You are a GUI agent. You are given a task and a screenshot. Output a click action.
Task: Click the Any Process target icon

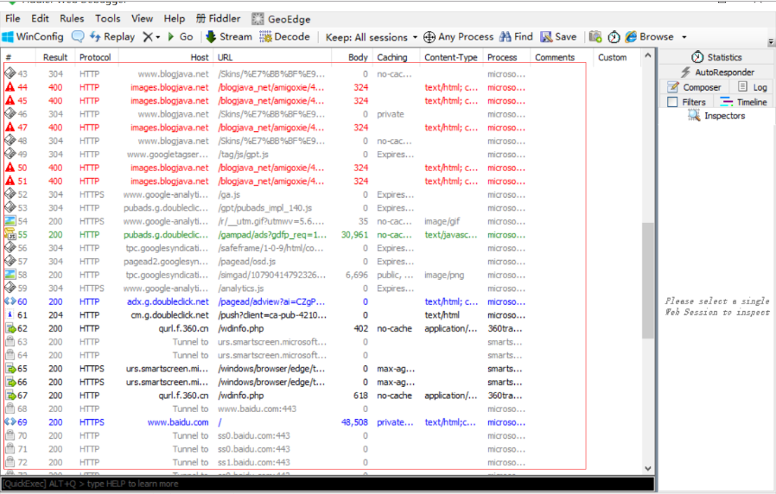(x=429, y=37)
